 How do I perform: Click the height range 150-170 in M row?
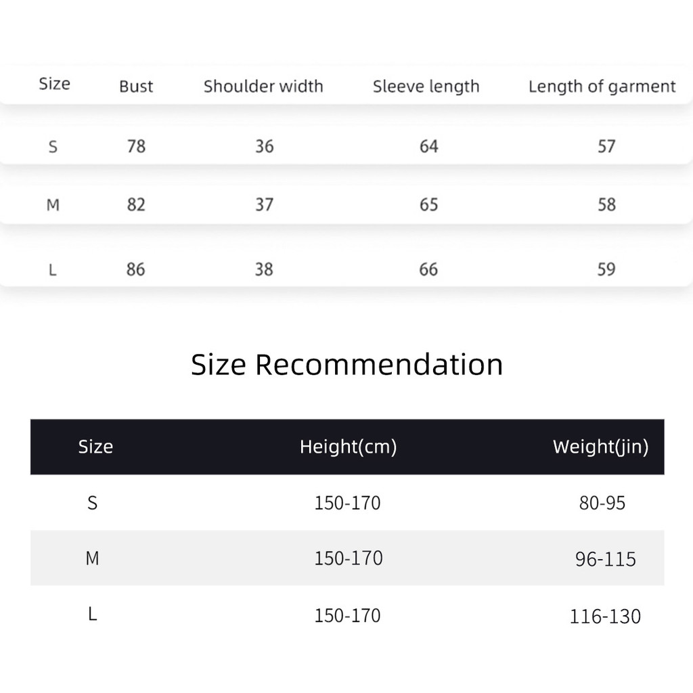(348, 558)
